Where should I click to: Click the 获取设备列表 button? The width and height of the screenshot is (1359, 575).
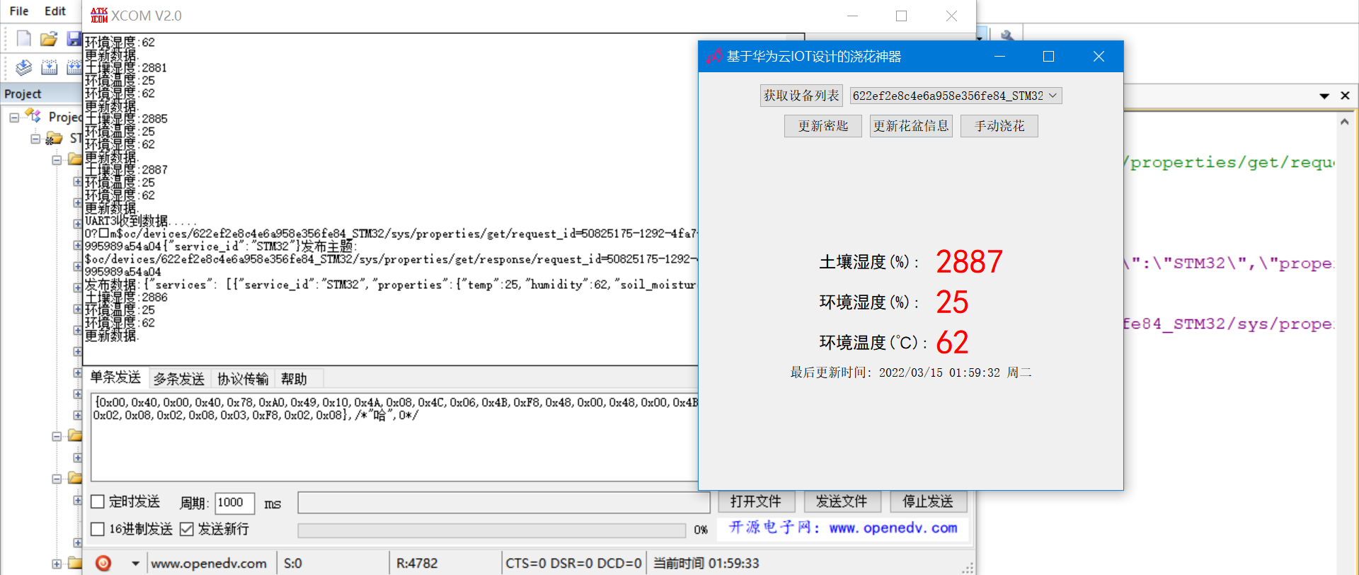[801, 96]
